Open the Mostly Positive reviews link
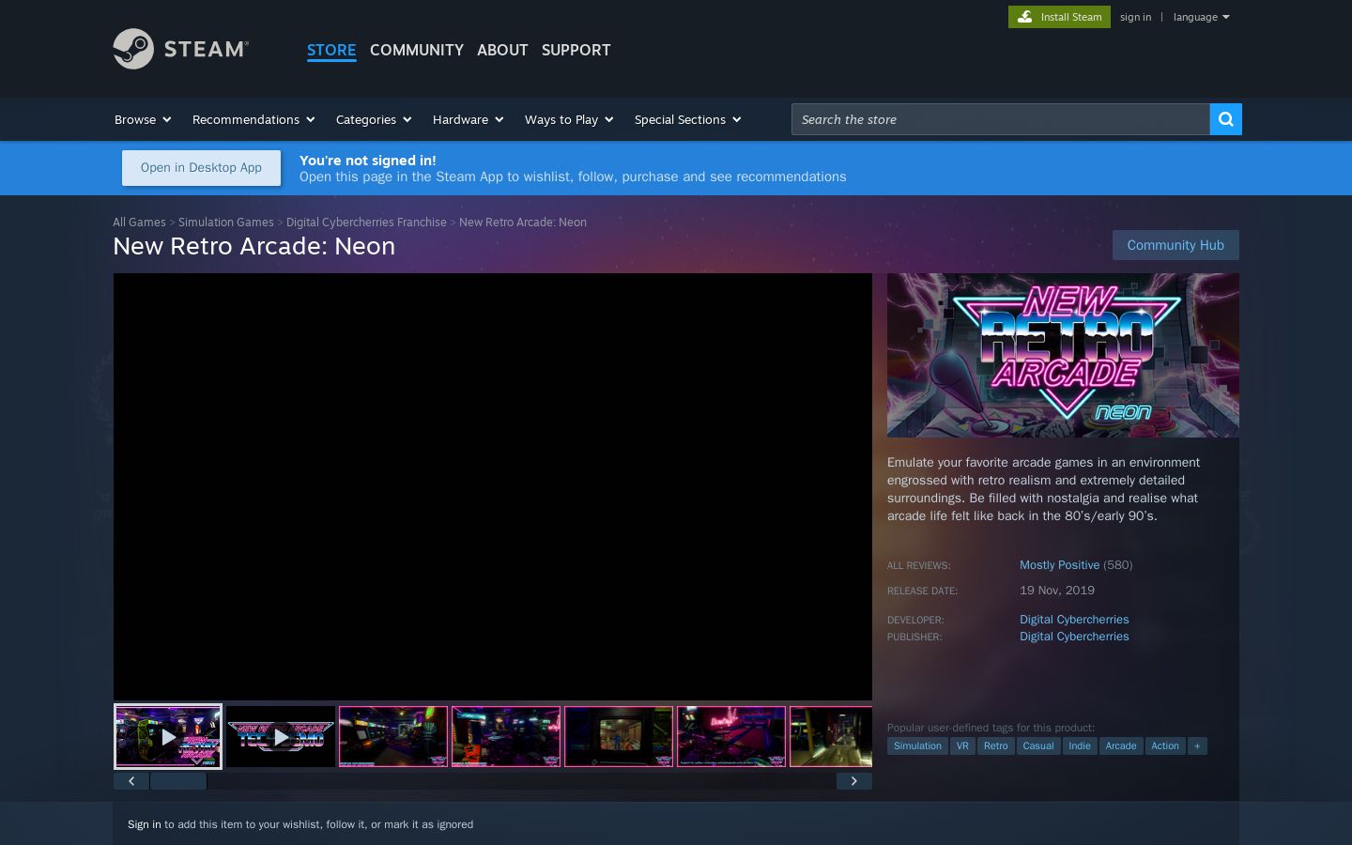 [x=1059, y=565]
